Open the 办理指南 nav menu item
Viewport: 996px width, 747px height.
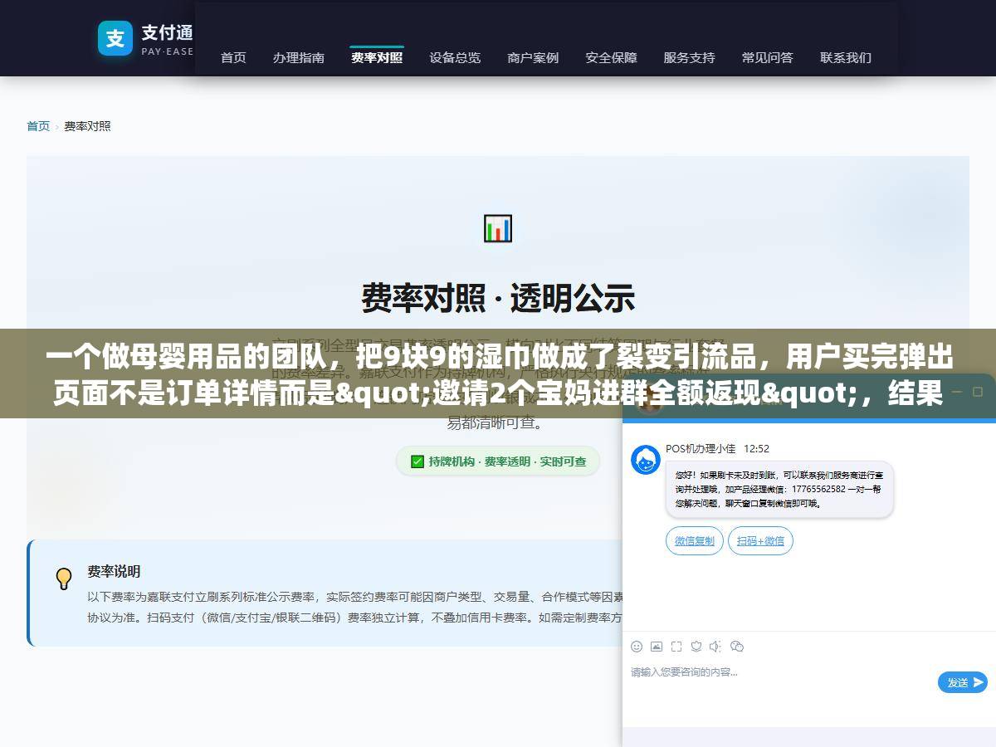[x=299, y=57]
